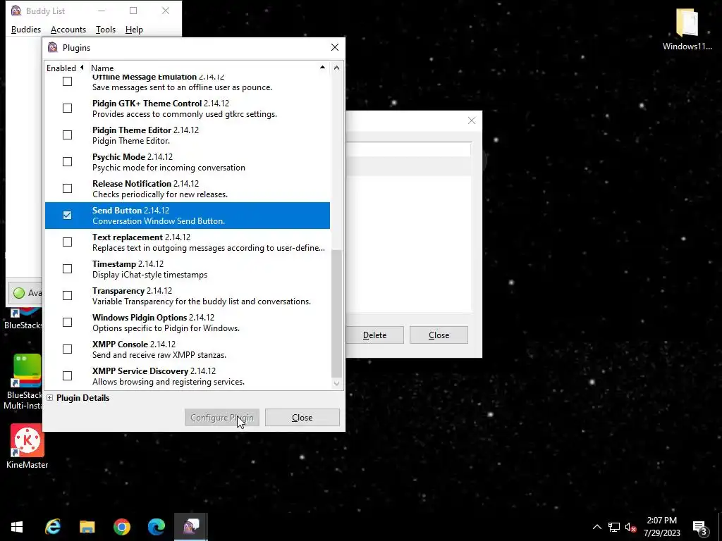The image size is (722, 541).
Task: Open File Explorer from taskbar
Action: point(87,527)
